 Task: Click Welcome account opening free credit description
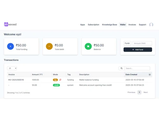[95, 85]
